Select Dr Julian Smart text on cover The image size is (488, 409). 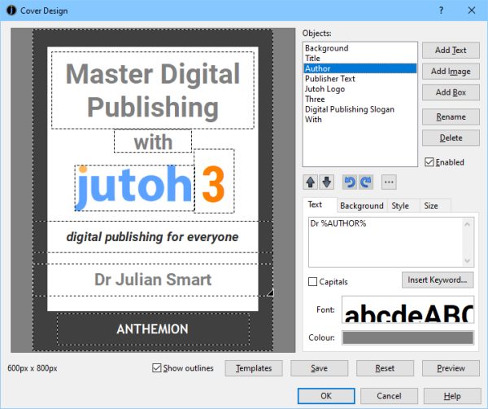[153, 279]
